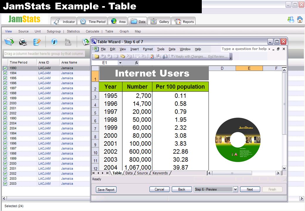Viewport: 305px width, 211px height.
Task: Click the vertical scrollbar thumb in spreadsheet
Action: [x=284, y=104]
